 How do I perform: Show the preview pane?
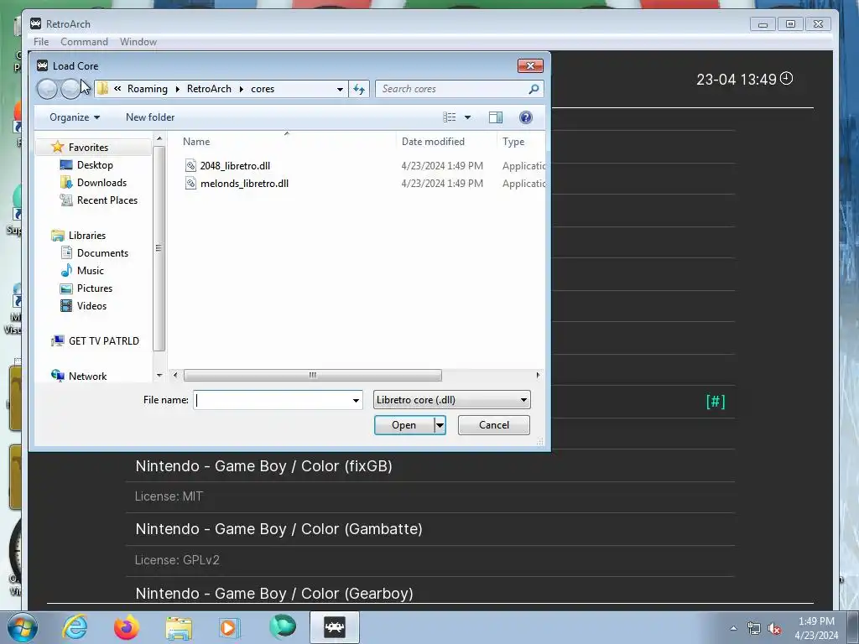(496, 117)
